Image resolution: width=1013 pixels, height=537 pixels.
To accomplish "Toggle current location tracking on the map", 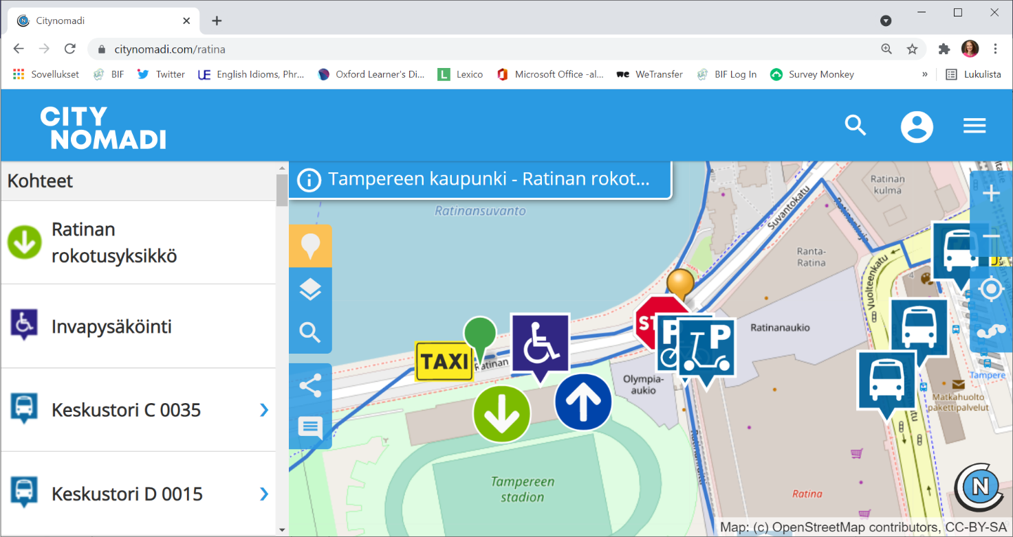I will click(990, 289).
